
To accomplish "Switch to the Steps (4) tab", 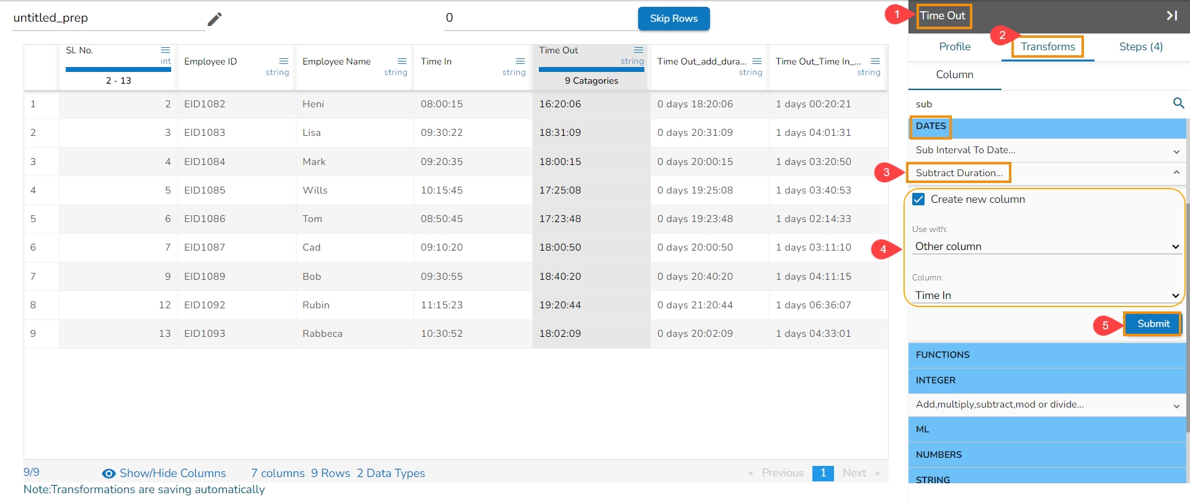I will click(1141, 47).
